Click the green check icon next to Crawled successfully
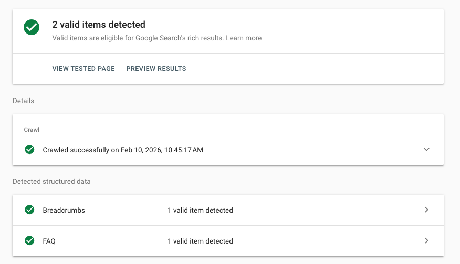 pyautogui.click(x=30, y=150)
